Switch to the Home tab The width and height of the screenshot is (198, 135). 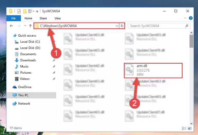point(28,18)
